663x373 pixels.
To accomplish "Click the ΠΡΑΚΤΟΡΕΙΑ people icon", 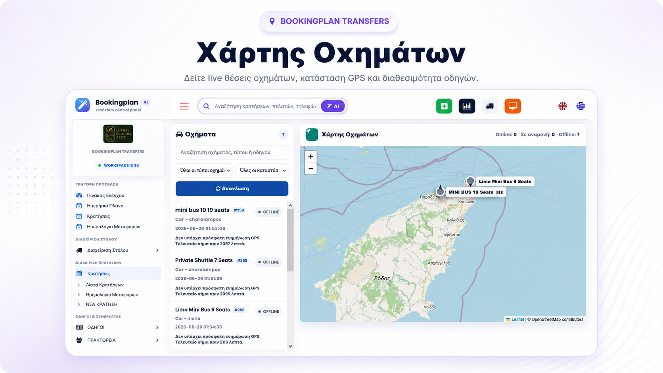I will click(79, 340).
